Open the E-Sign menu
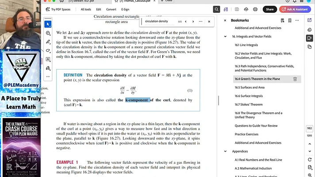The image size is (315, 177). pyautogui.click(x=125, y=9)
